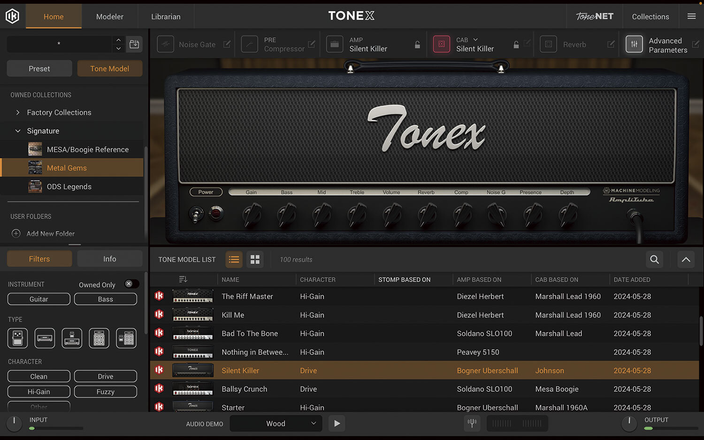Toggle the CAB module icon

tap(441, 44)
